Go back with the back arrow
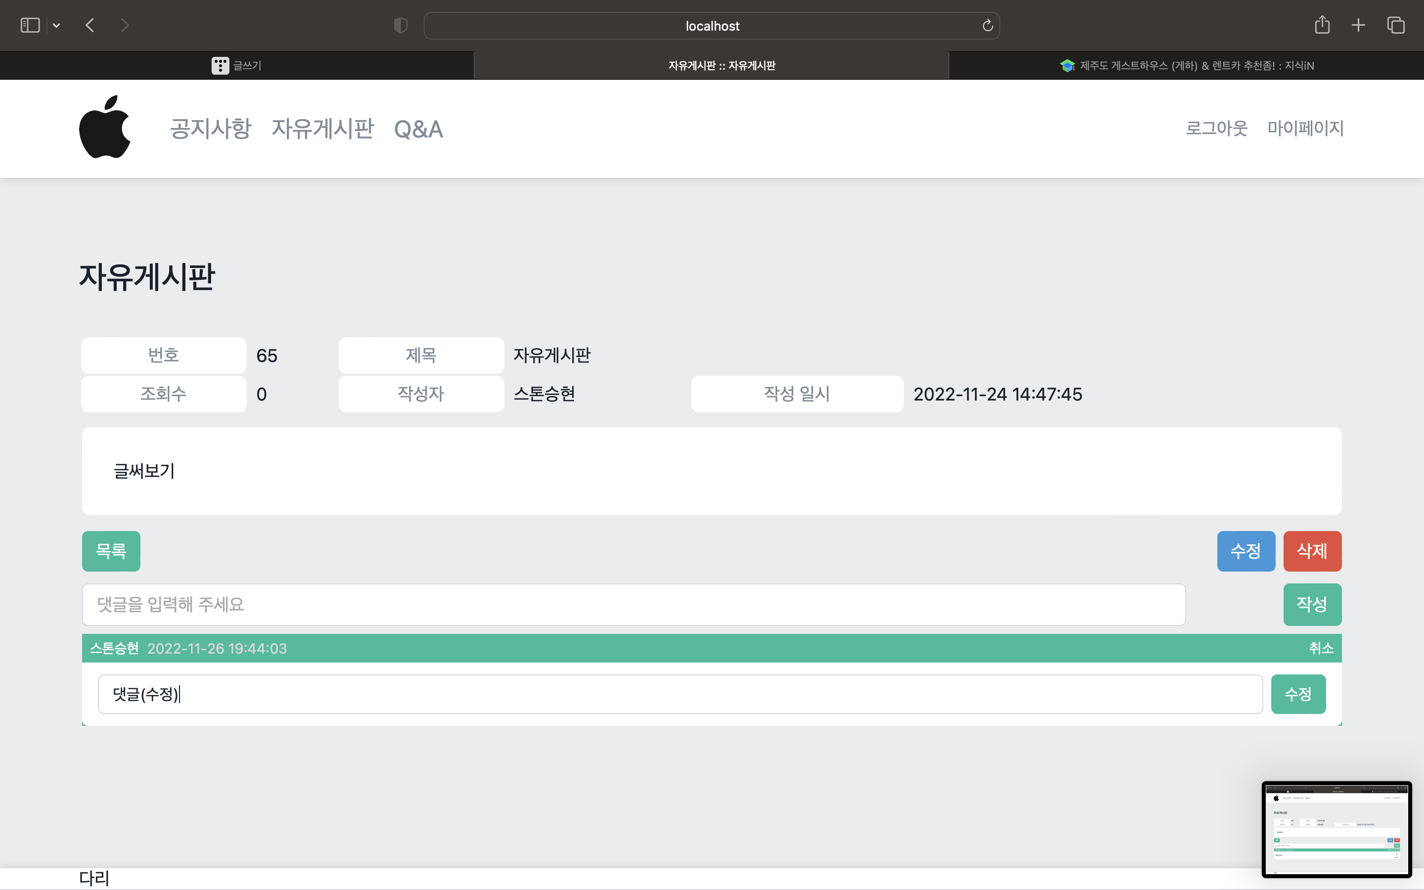Screen dimensions: 1424x890 pos(90,25)
